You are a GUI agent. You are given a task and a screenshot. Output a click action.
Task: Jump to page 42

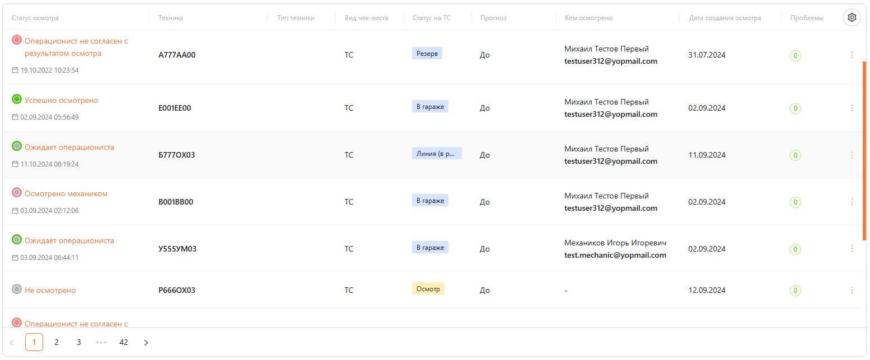coord(124,342)
